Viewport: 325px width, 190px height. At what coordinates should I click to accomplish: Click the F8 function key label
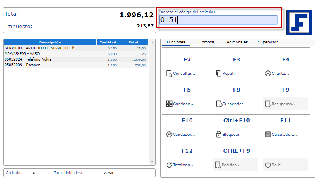point(237,90)
